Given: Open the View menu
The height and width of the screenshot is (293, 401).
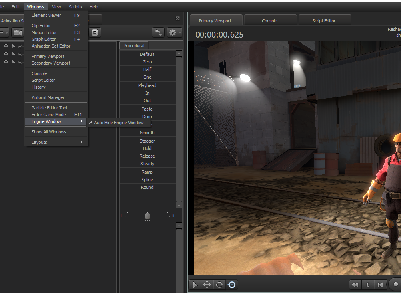Looking at the screenshot, I should (56, 7).
